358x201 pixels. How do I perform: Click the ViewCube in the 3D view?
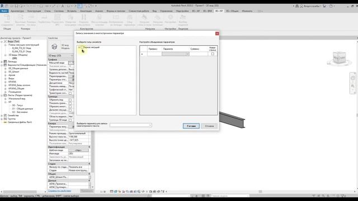(340, 58)
